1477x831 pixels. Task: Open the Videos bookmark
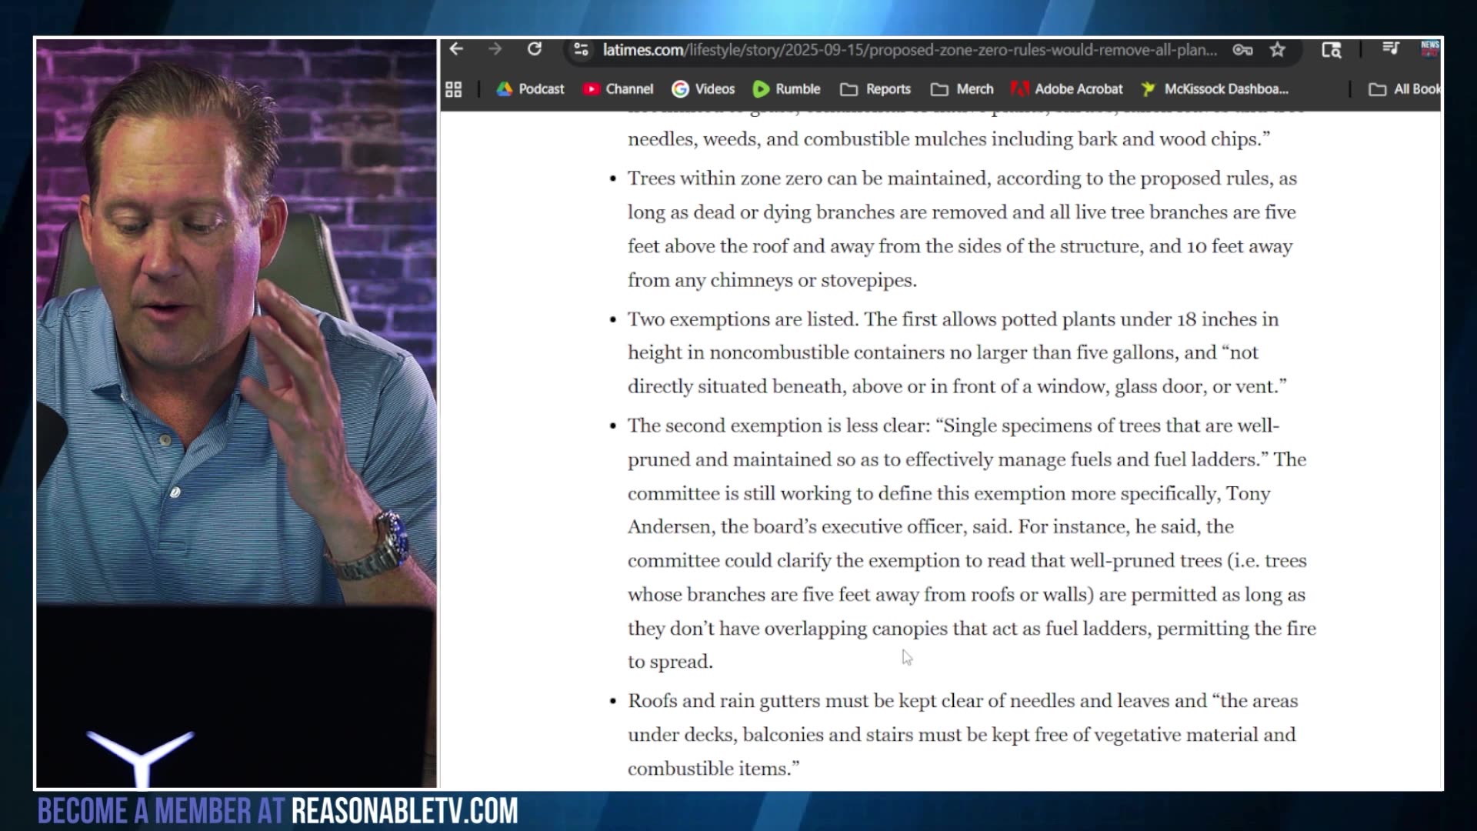tap(703, 89)
